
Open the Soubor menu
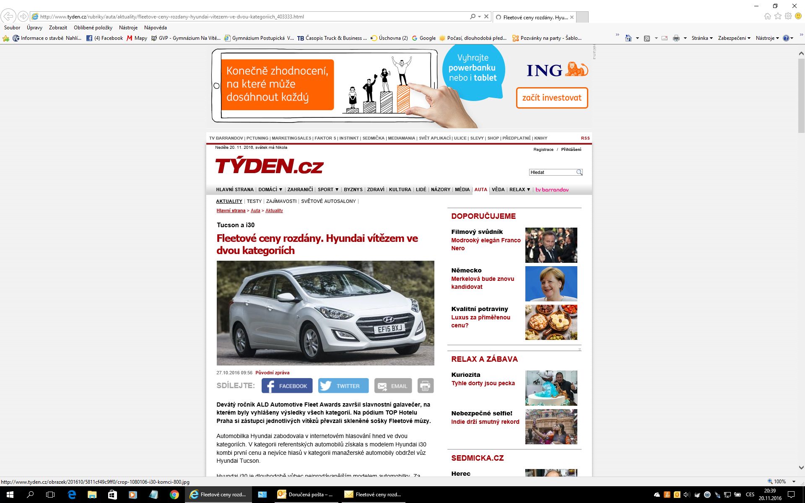[12, 28]
